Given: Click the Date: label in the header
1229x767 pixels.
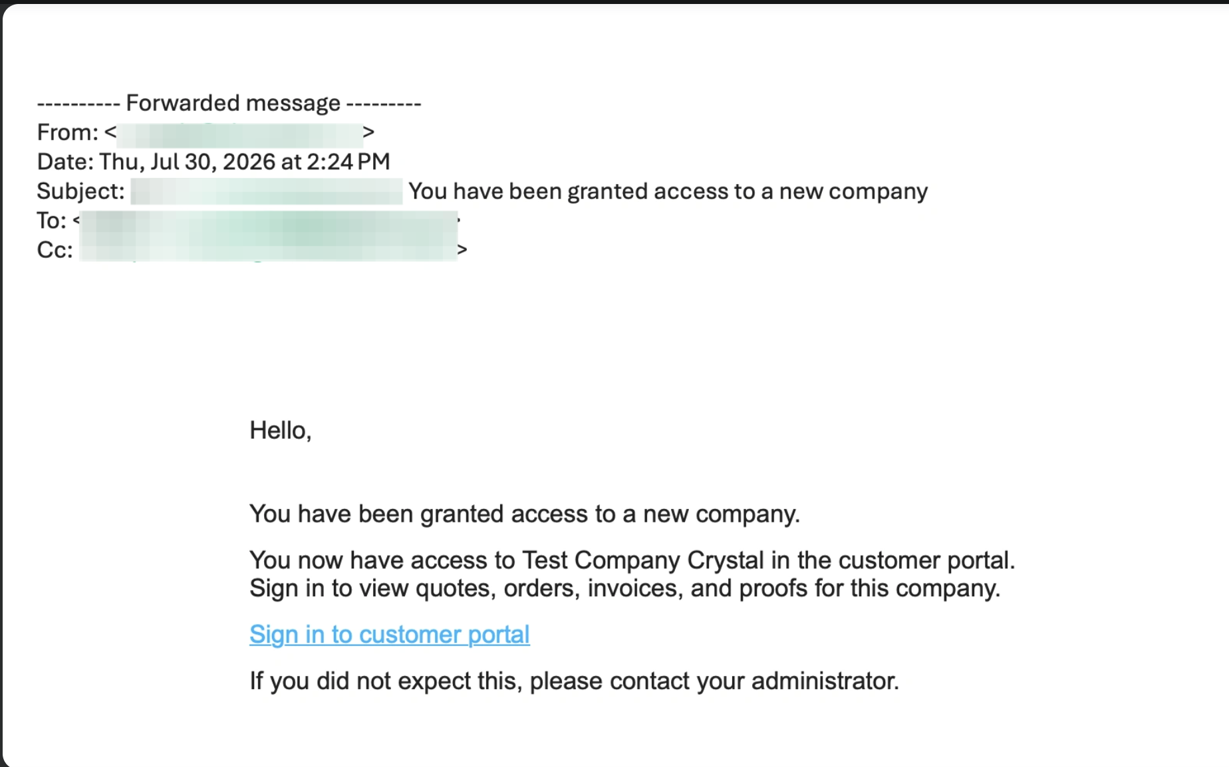Looking at the screenshot, I should tap(65, 162).
